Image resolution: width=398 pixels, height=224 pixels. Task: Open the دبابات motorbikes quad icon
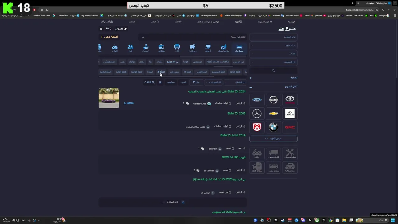click(257, 153)
